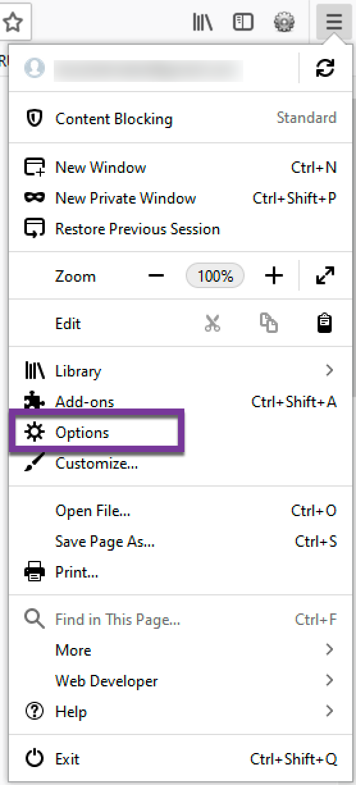The width and height of the screenshot is (356, 785).
Task: Click the copy icon in Edit row
Action: tap(269, 323)
